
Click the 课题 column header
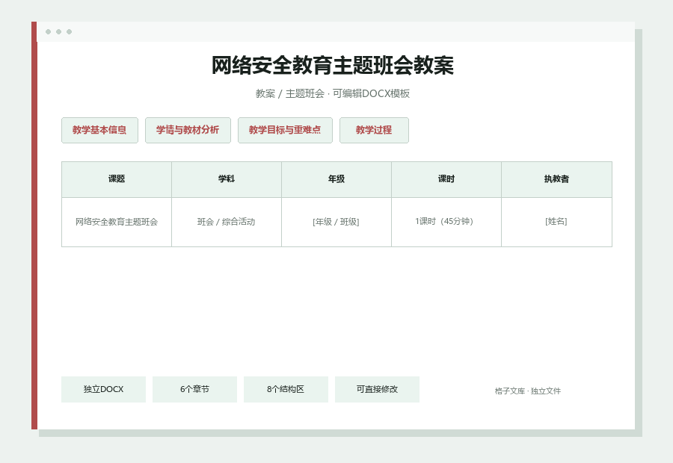(x=117, y=179)
